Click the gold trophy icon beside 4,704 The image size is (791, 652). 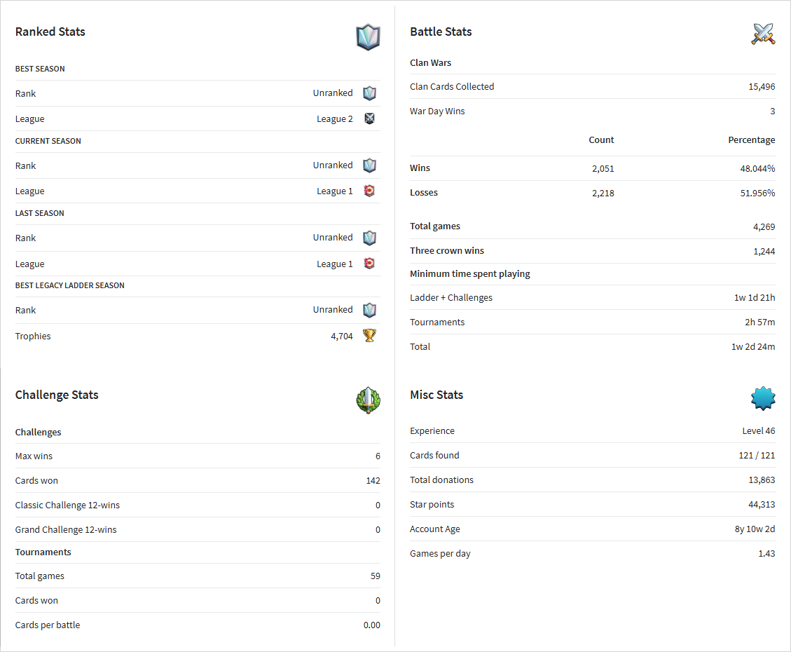pos(369,336)
